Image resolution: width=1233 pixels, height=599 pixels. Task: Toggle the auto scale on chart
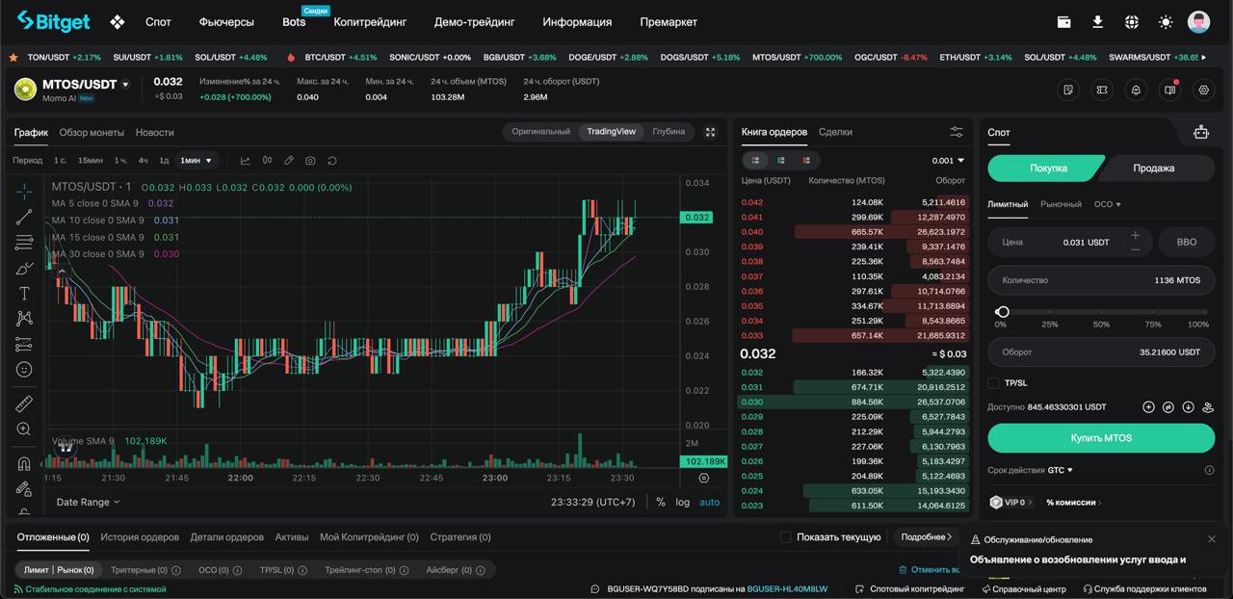click(710, 502)
